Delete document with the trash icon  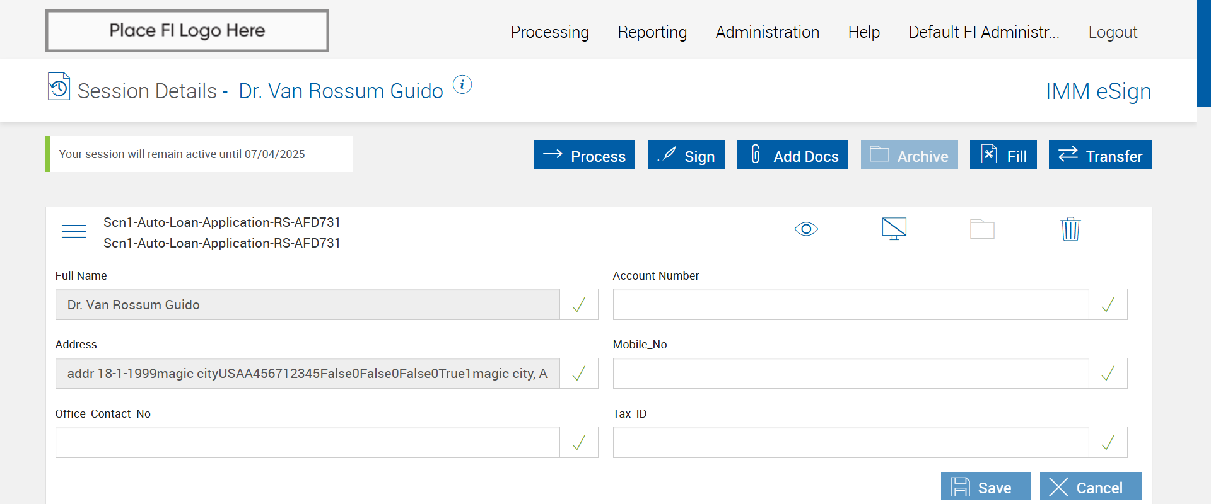pos(1070,229)
